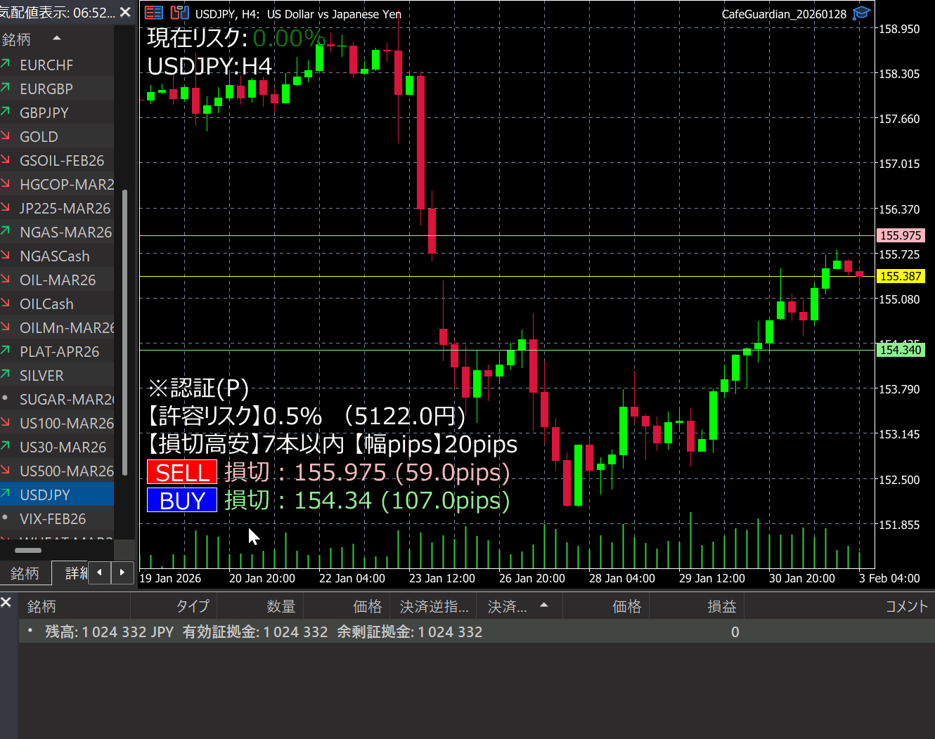The image size is (935, 739).
Task: Sort trades by the 決済 column header
Action: coord(508,606)
